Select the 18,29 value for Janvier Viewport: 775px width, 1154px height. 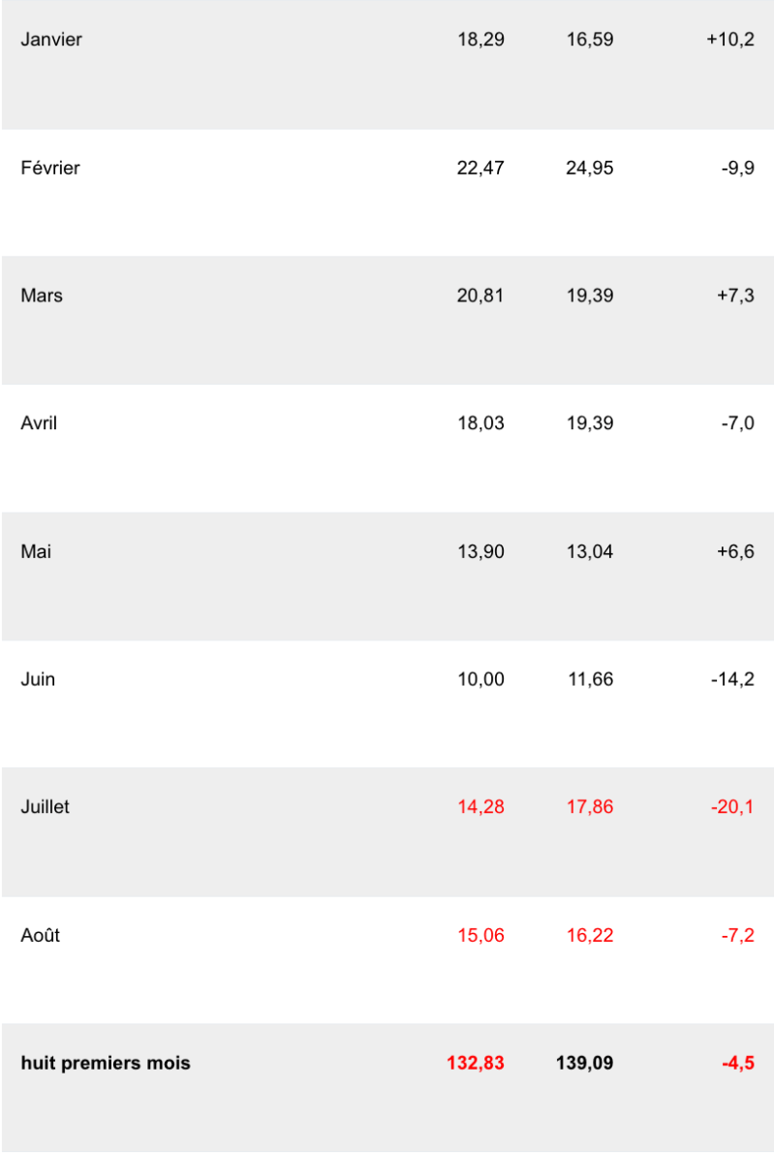pos(480,40)
